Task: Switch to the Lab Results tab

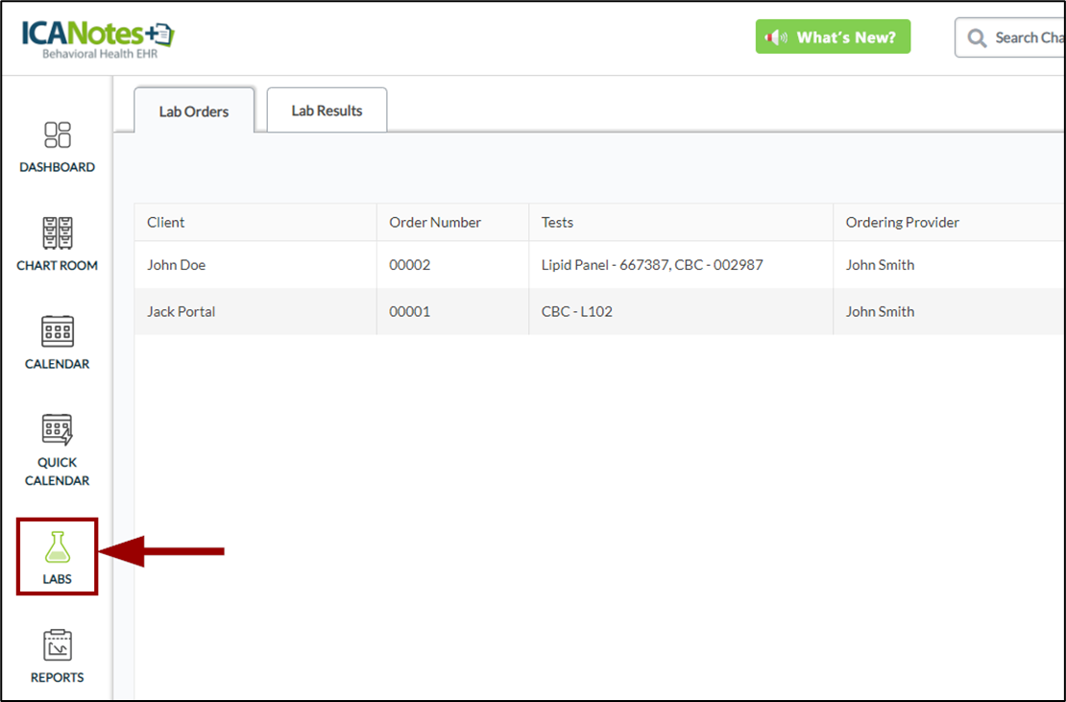Action: tap(327, 110)
